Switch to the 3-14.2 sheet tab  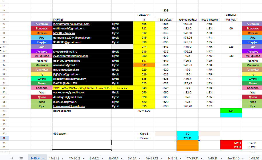point(94,158)
